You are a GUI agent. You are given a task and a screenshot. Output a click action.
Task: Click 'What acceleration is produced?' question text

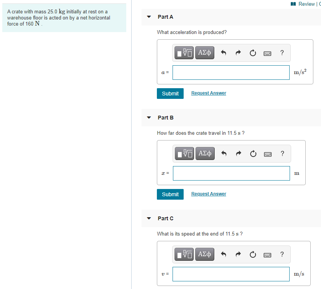192,32
